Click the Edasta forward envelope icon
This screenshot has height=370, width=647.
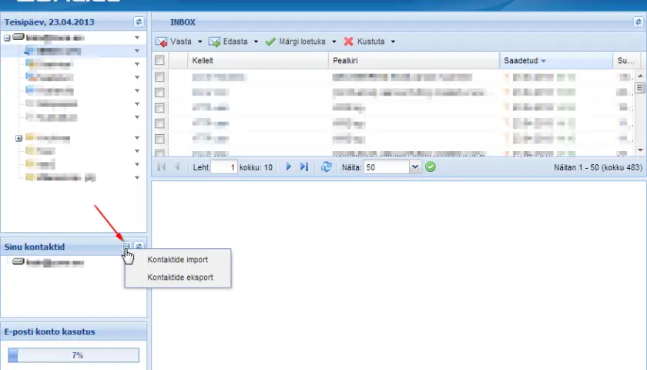(214, 42)
